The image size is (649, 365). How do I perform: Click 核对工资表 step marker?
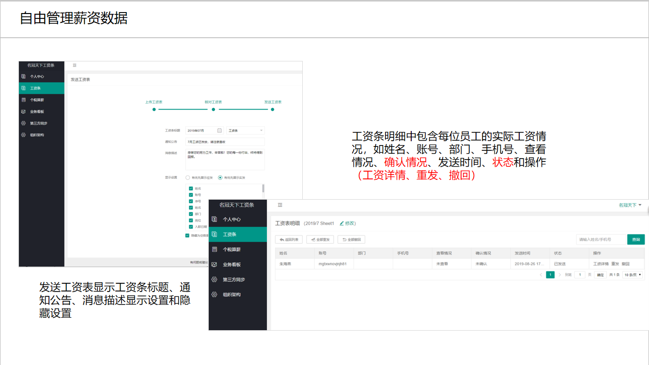click(x=213, y=109)
